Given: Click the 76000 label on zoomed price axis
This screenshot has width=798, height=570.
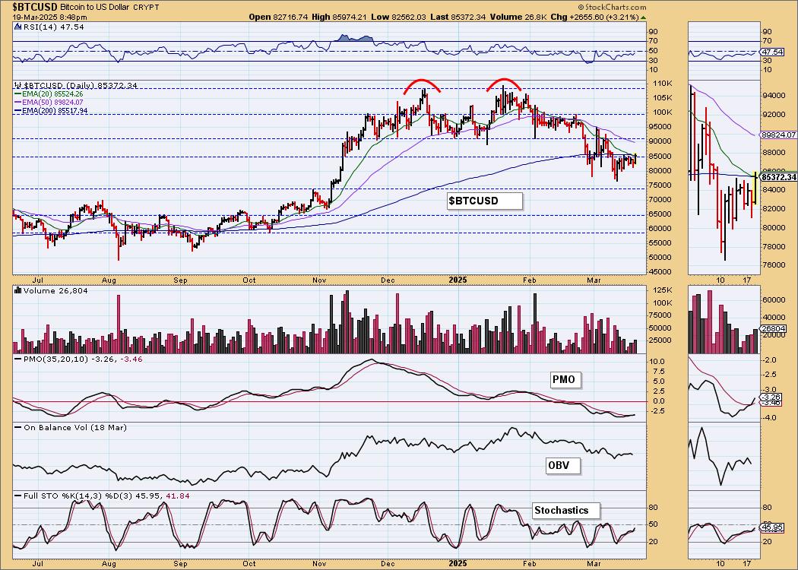Looking at the screenshot, I should (773, 265).
